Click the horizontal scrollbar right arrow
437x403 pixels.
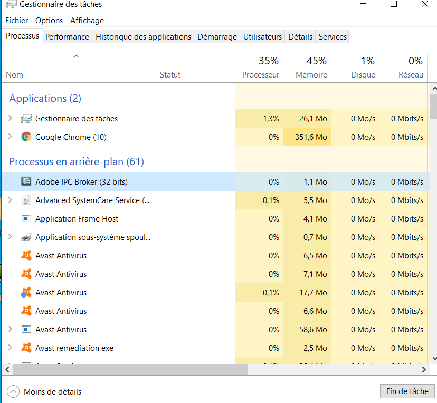tap(424, 370)
